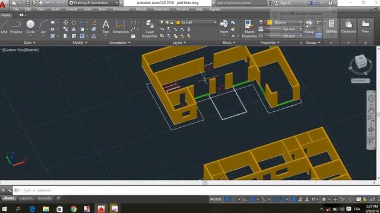Activate the Array tool in Modify
This screenshot has height=213, width=380.
(83, 36)
